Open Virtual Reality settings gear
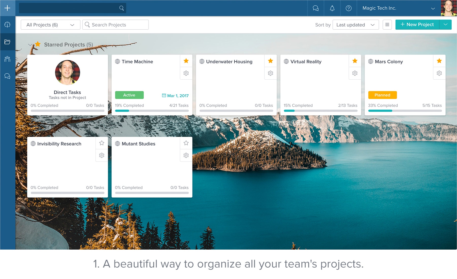Image resolution: width=457 pixels, height=279 pixels. click(x=355, y=73)
